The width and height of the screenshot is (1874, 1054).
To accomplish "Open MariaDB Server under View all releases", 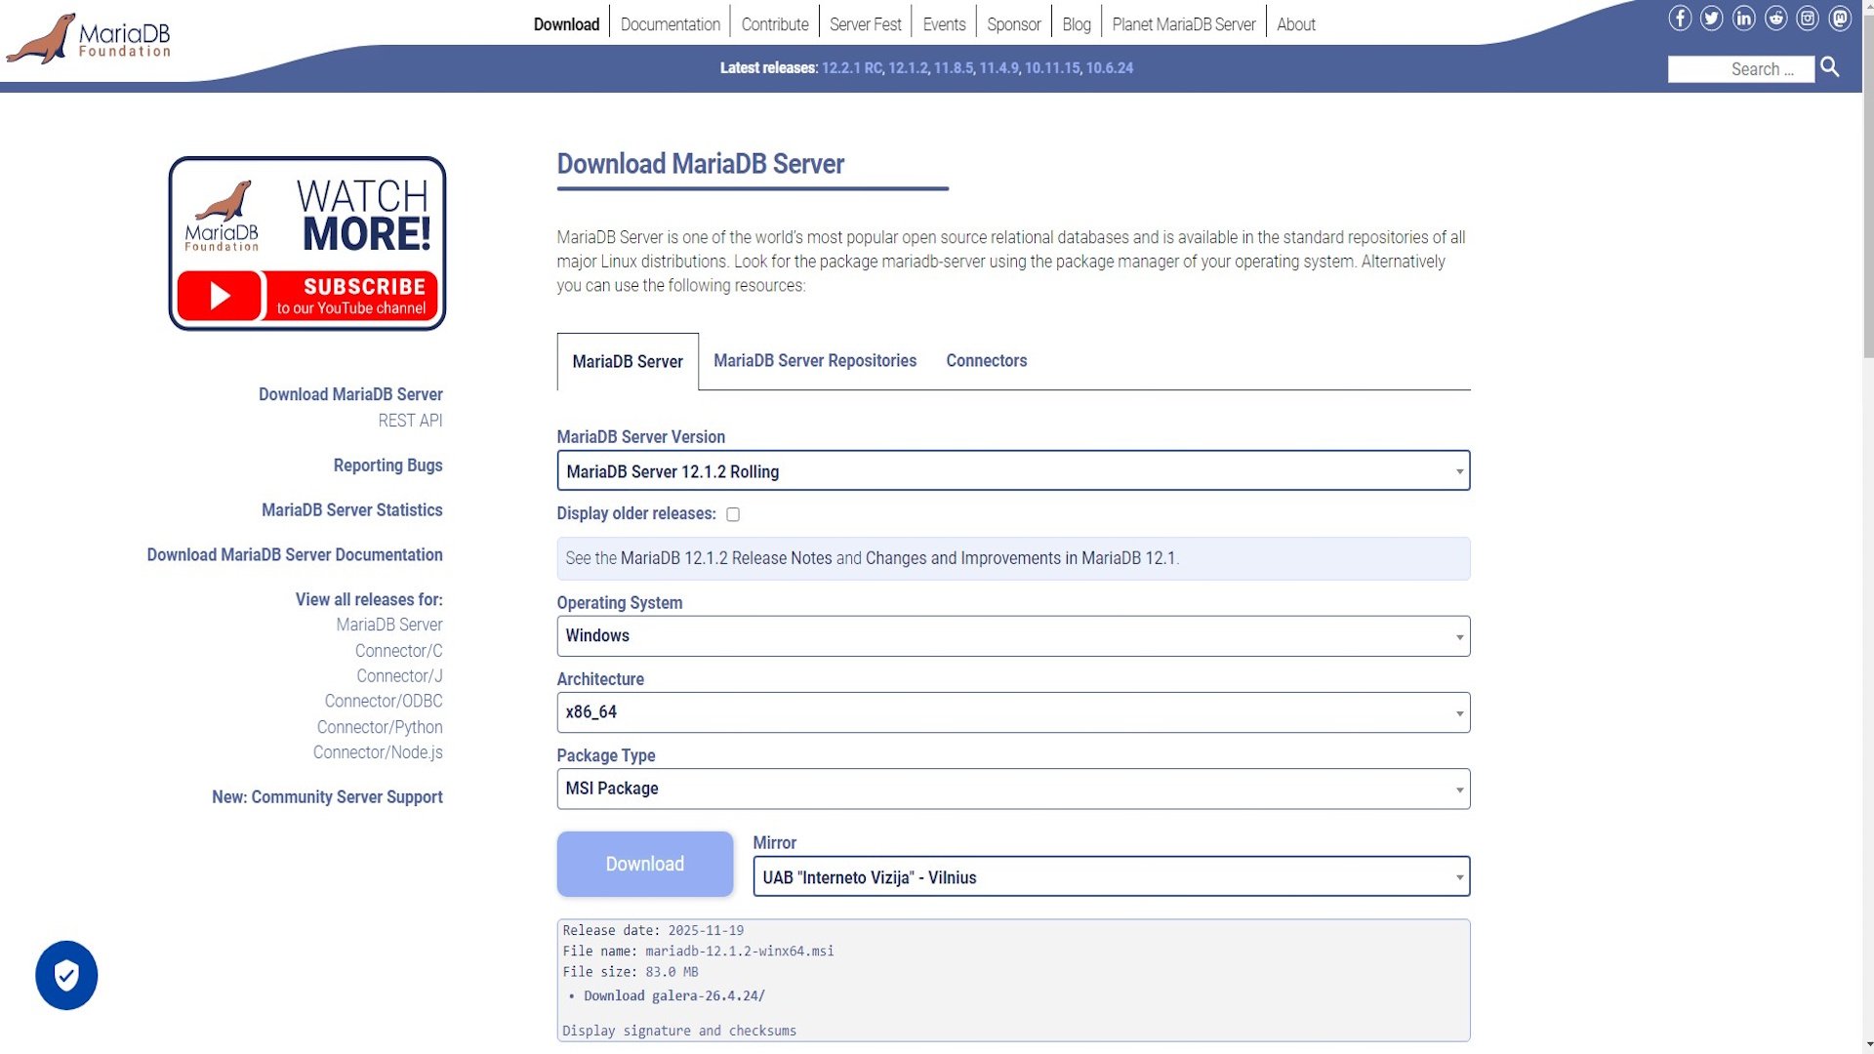I will (389, 625).
